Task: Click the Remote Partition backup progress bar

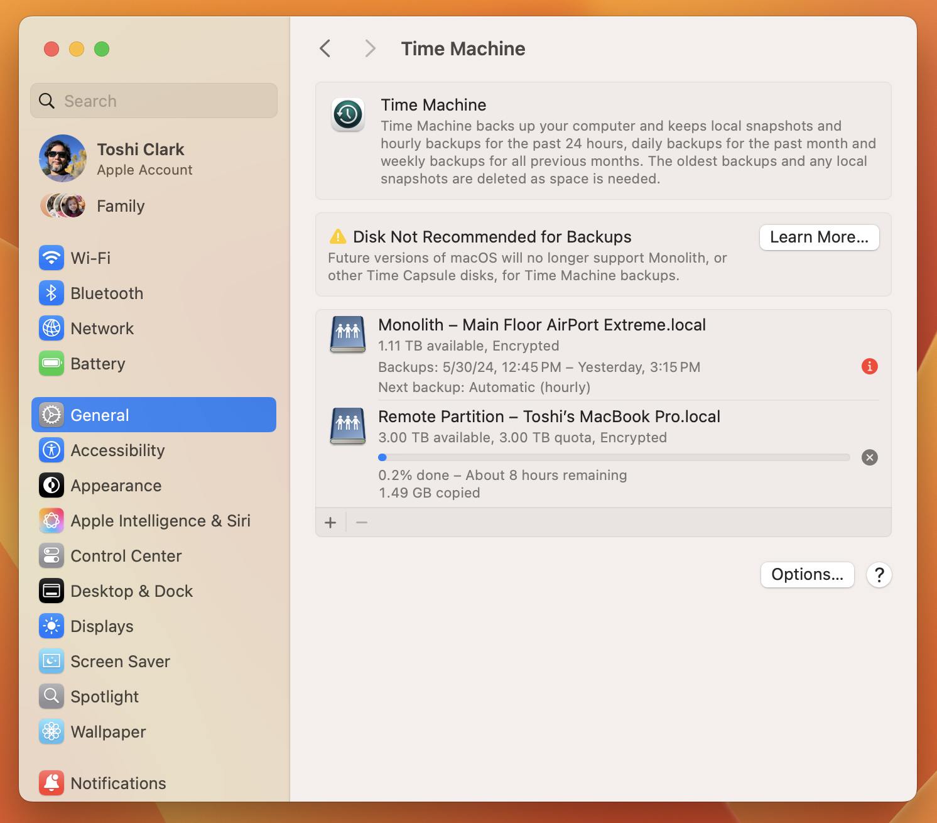Action: point(614,457)
